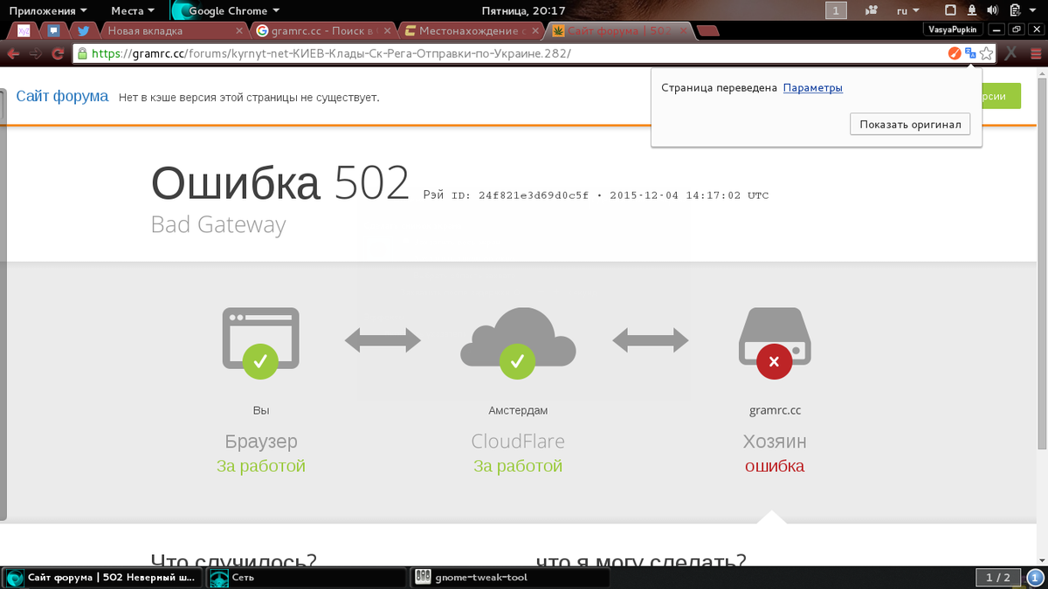Open the orange extension icon in address bar
Viewport: 1048px width, 589px height.
955,53
